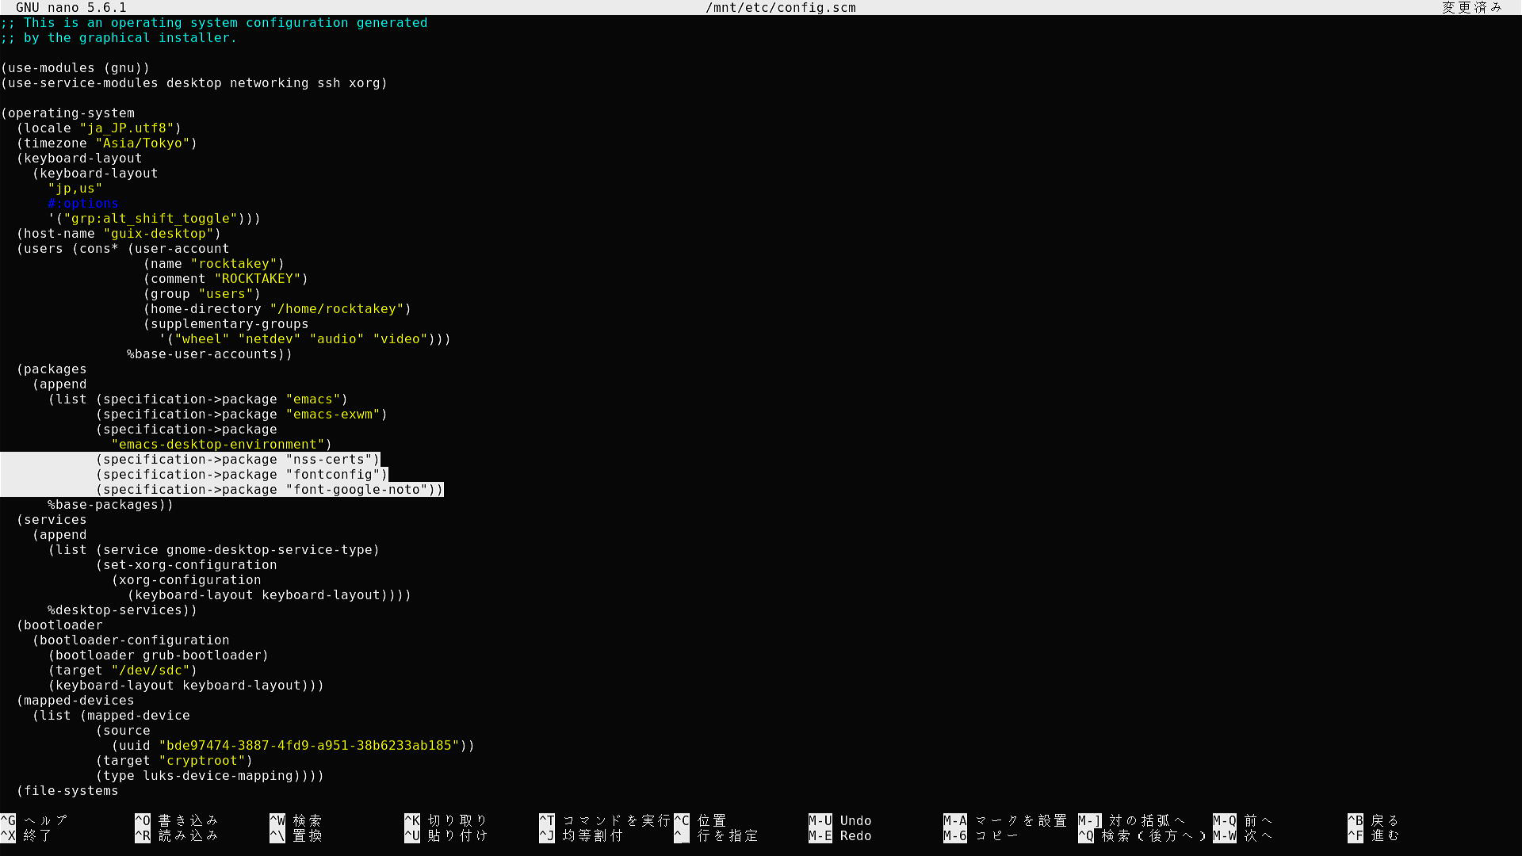Click the file path /mnt/etc/config.scm in title bar
Image resolution: width=1522 pixels, height=856 pixels.
point(780,8)
